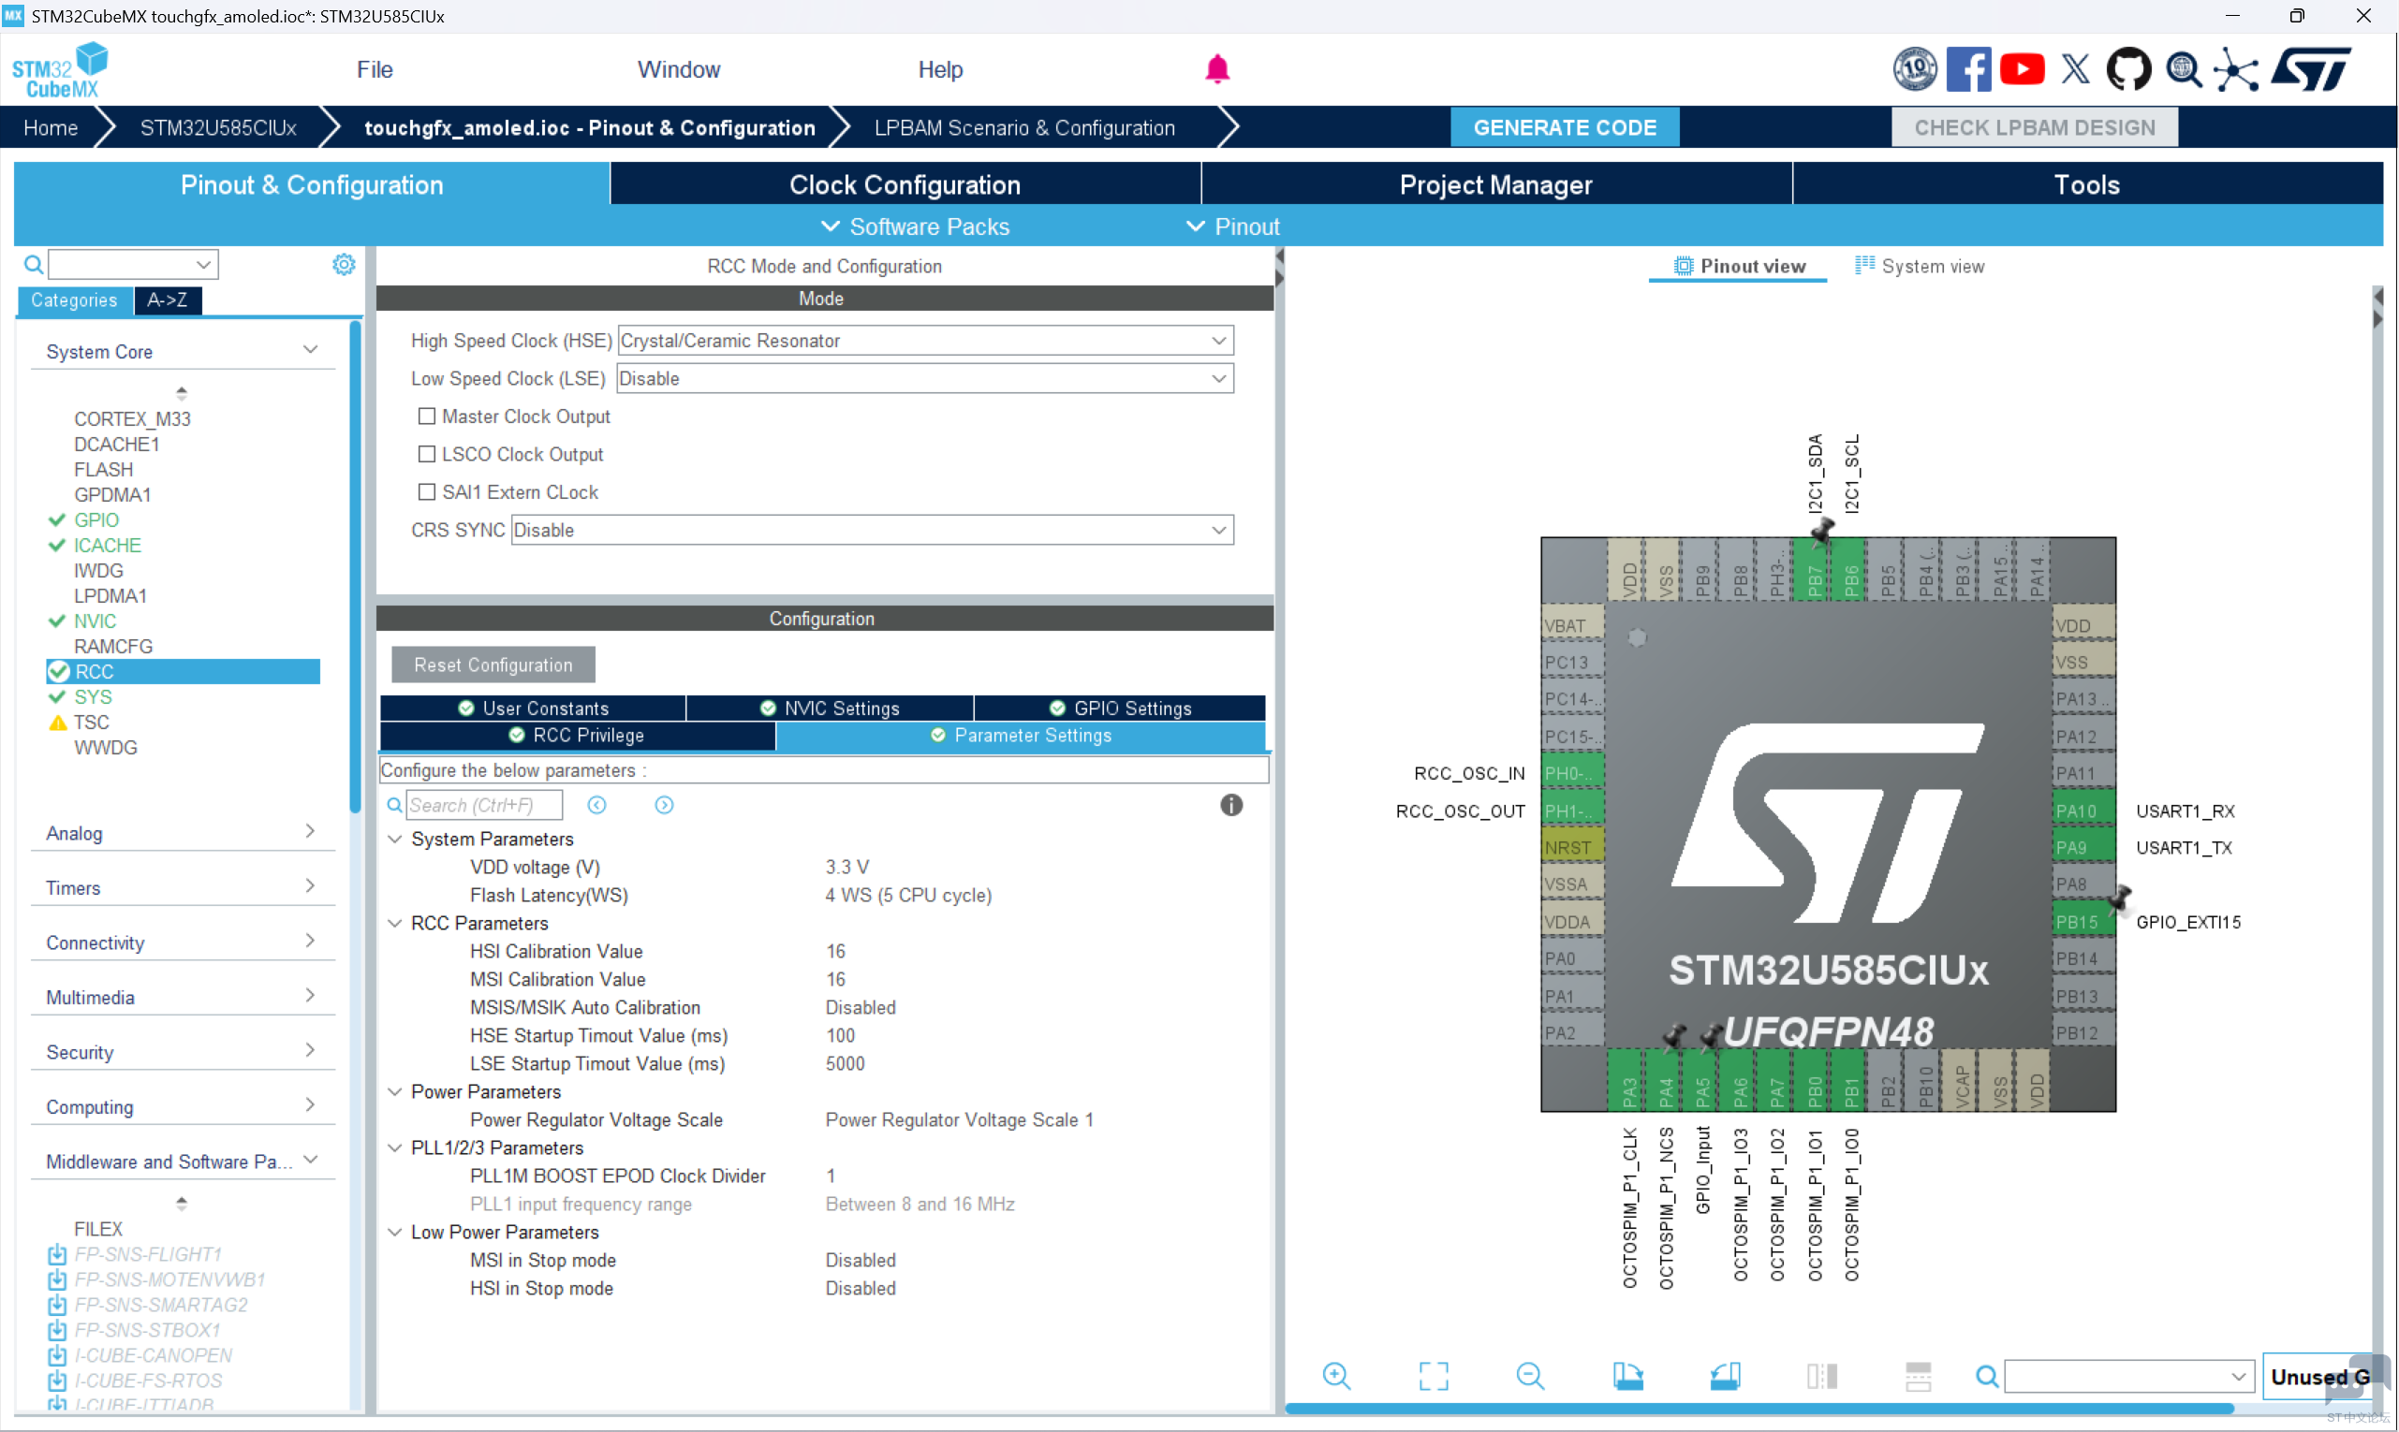Go to previous parameter search result
This screenshot has height=1432, width=2399.
pos(596,805)
